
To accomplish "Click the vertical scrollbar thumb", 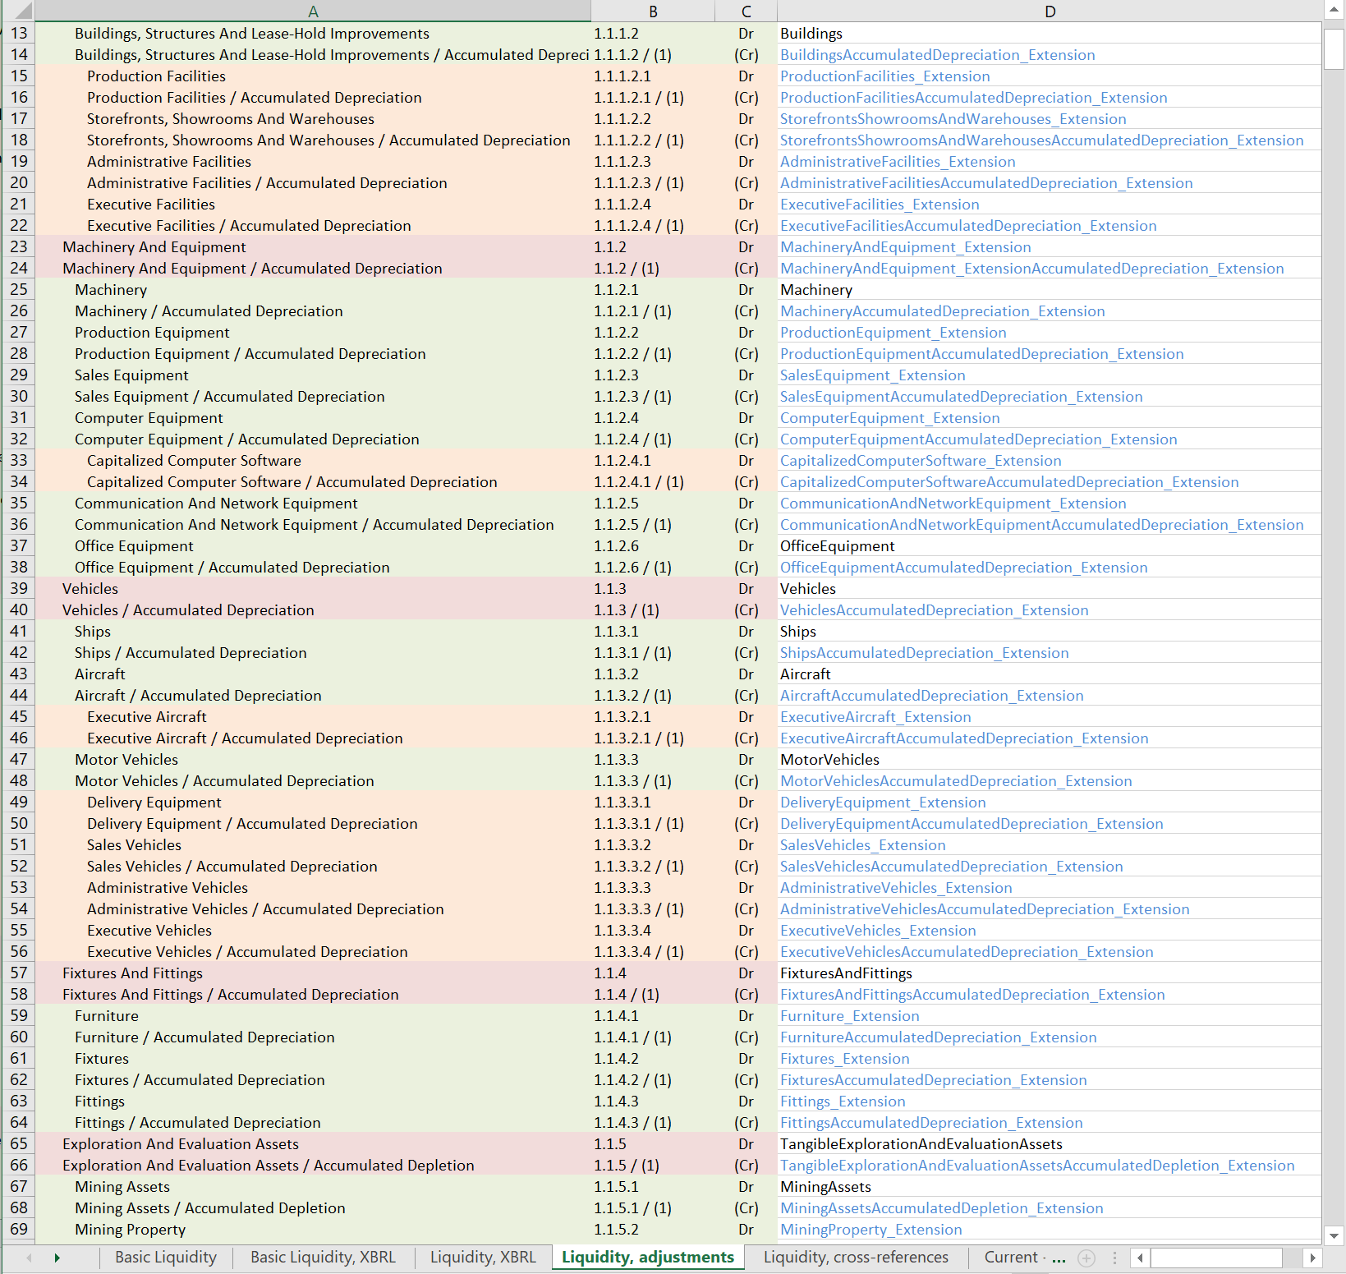I will click(1334, 48).
